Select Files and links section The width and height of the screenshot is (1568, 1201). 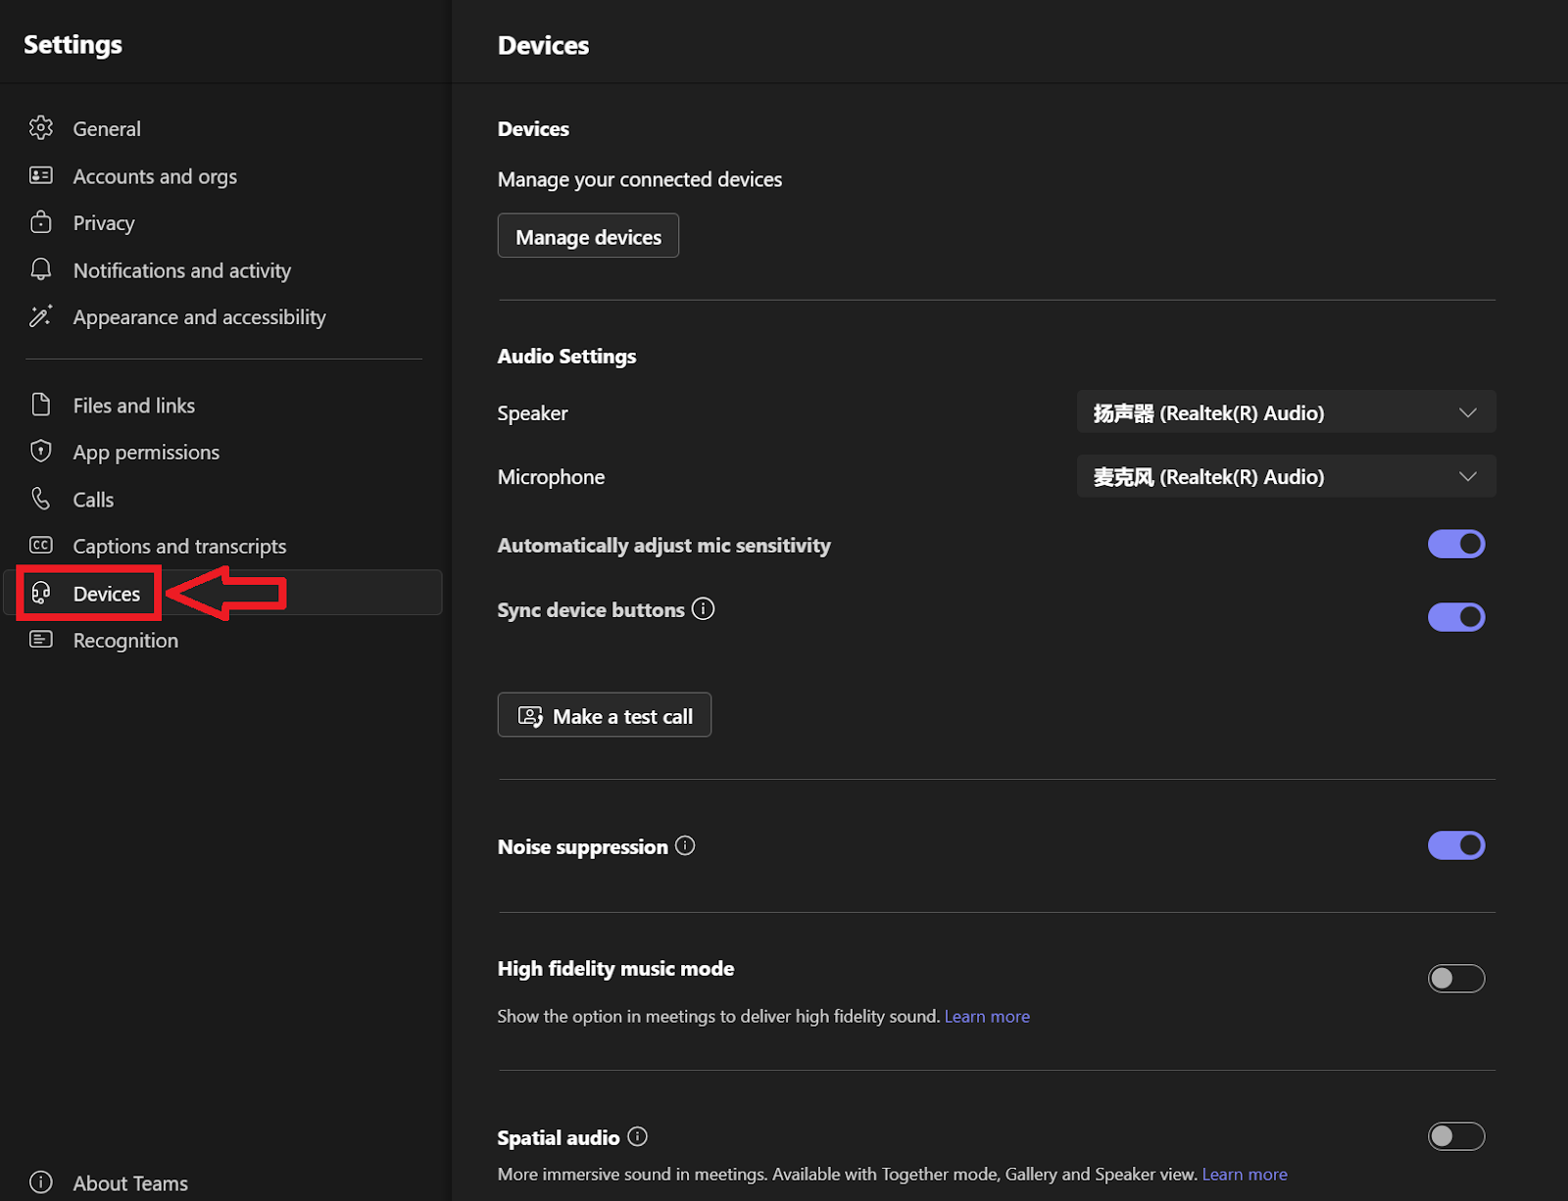tap(223, 405)
